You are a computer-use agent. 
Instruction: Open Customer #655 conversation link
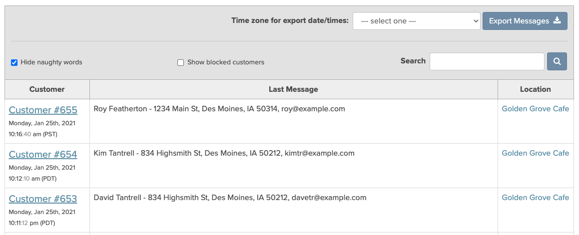click(x=43, y=110)
